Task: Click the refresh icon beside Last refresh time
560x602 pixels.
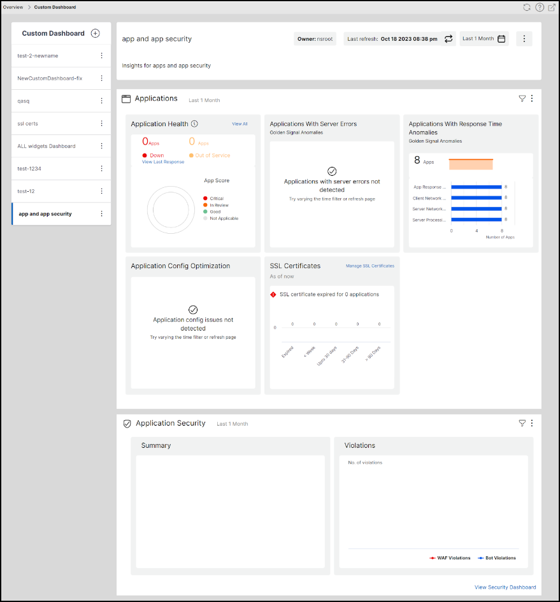Action: coord(449,39)
